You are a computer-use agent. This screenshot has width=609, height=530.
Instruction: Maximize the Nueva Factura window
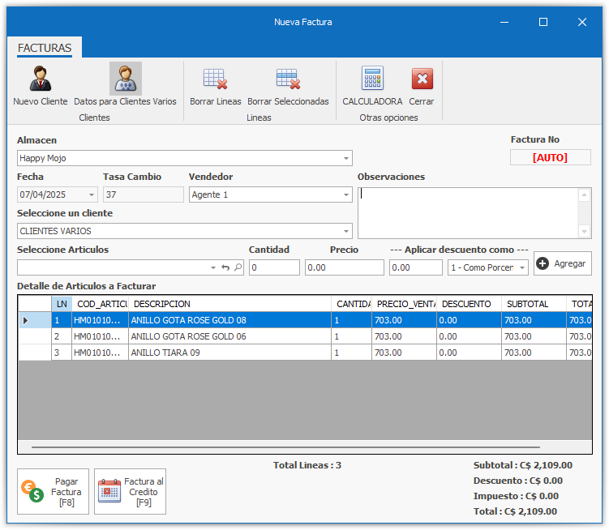543,22
